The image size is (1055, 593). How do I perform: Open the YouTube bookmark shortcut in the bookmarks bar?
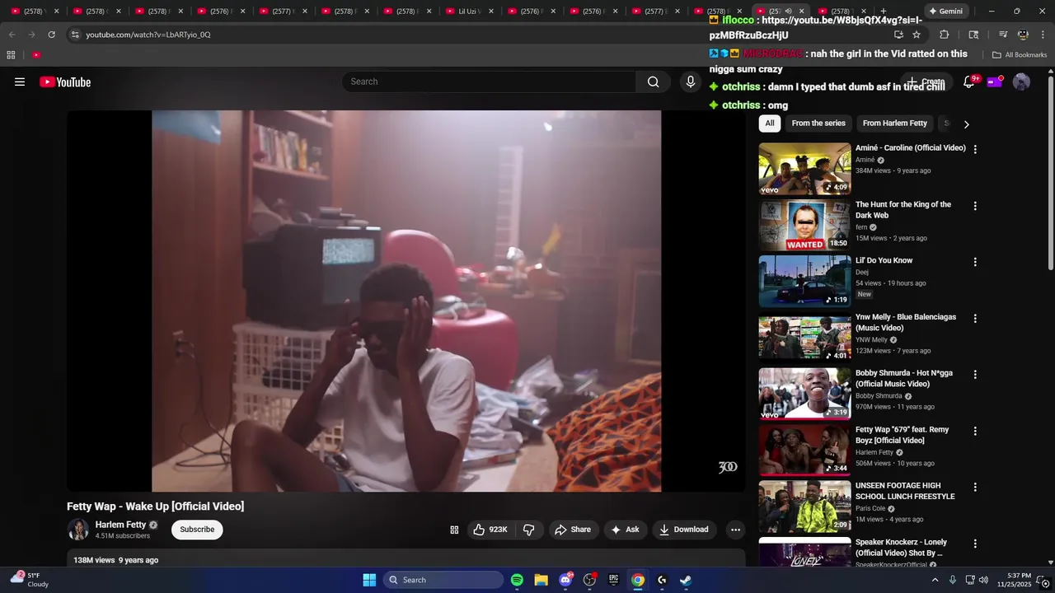[x=36, y=55]
